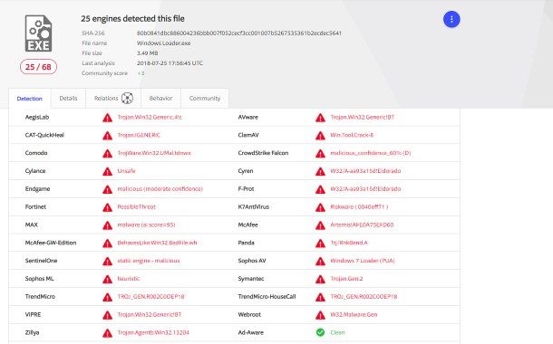Click the warning icon in CAT-QuickHeal row
The width and height of the screenshot is (553, 344).
pos(107,136)
